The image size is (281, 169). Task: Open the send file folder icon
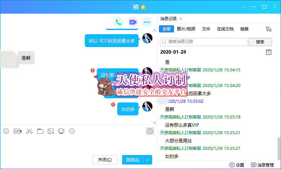(x=40, y=131)
